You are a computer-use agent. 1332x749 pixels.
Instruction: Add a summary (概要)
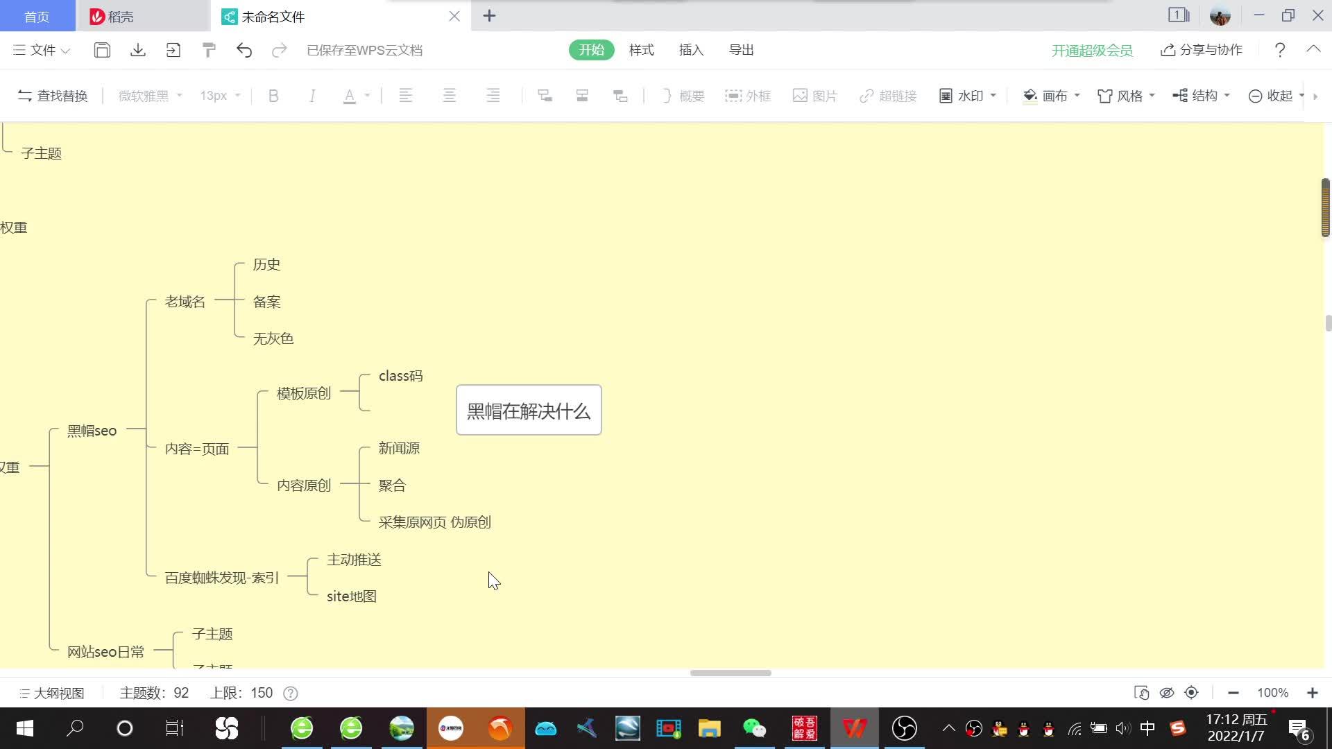tap(683, 96)
